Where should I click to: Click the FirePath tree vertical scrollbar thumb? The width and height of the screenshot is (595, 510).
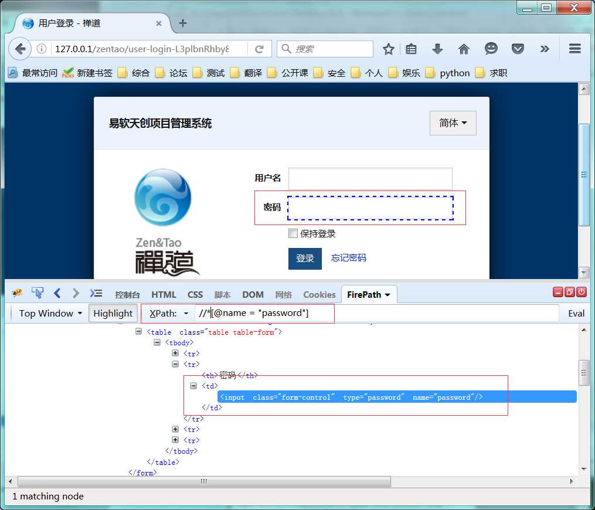click(x=584, y=372)
